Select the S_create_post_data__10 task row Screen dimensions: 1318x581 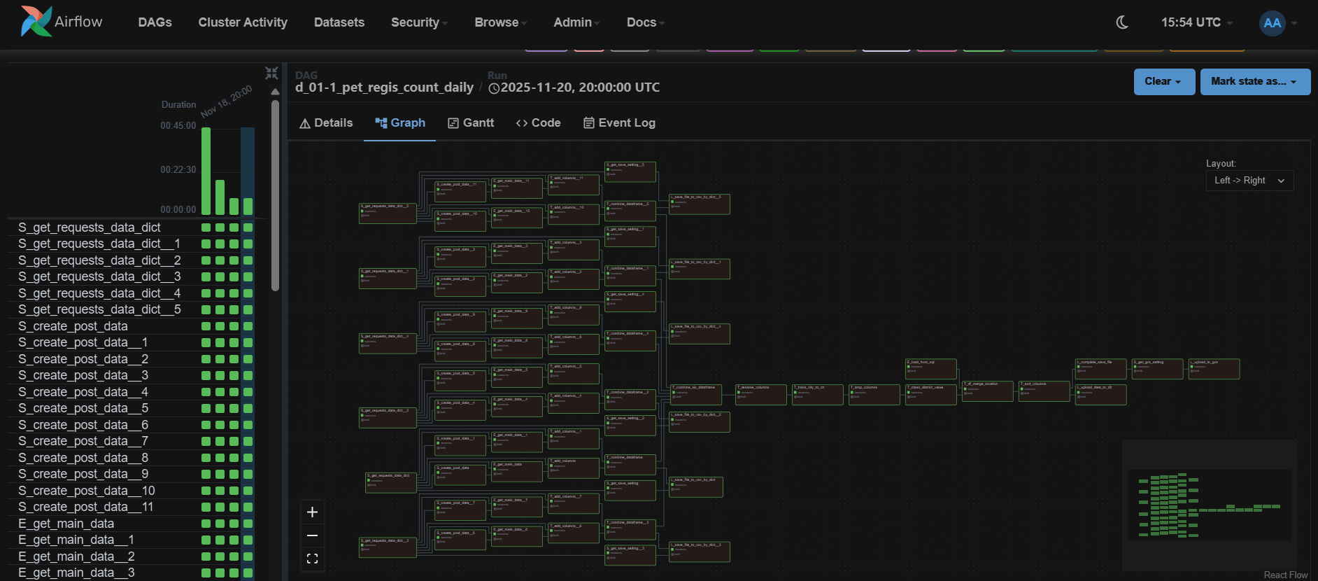click(87, 491)
